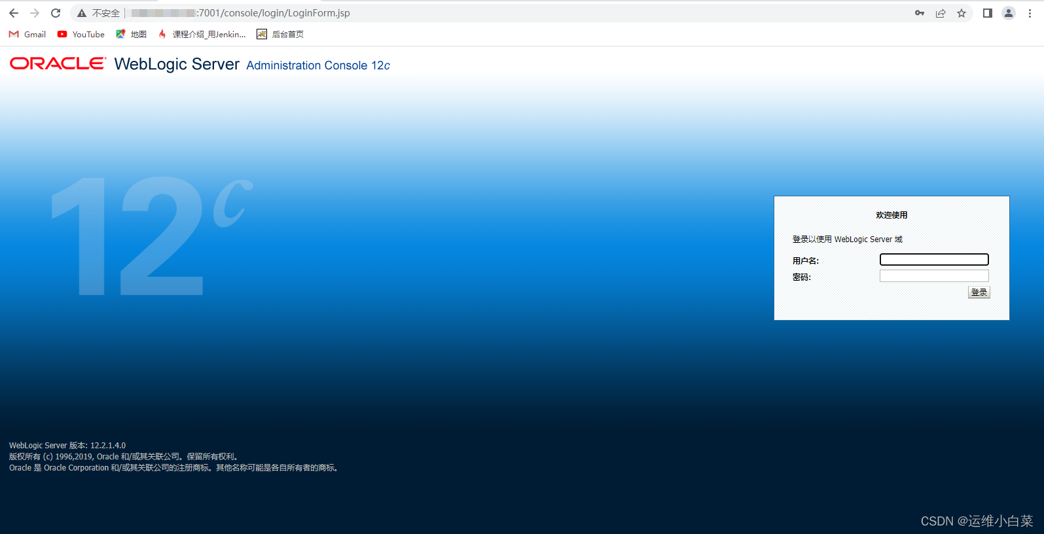Open the 后台首页 bookmark

(x=280, y=34)
